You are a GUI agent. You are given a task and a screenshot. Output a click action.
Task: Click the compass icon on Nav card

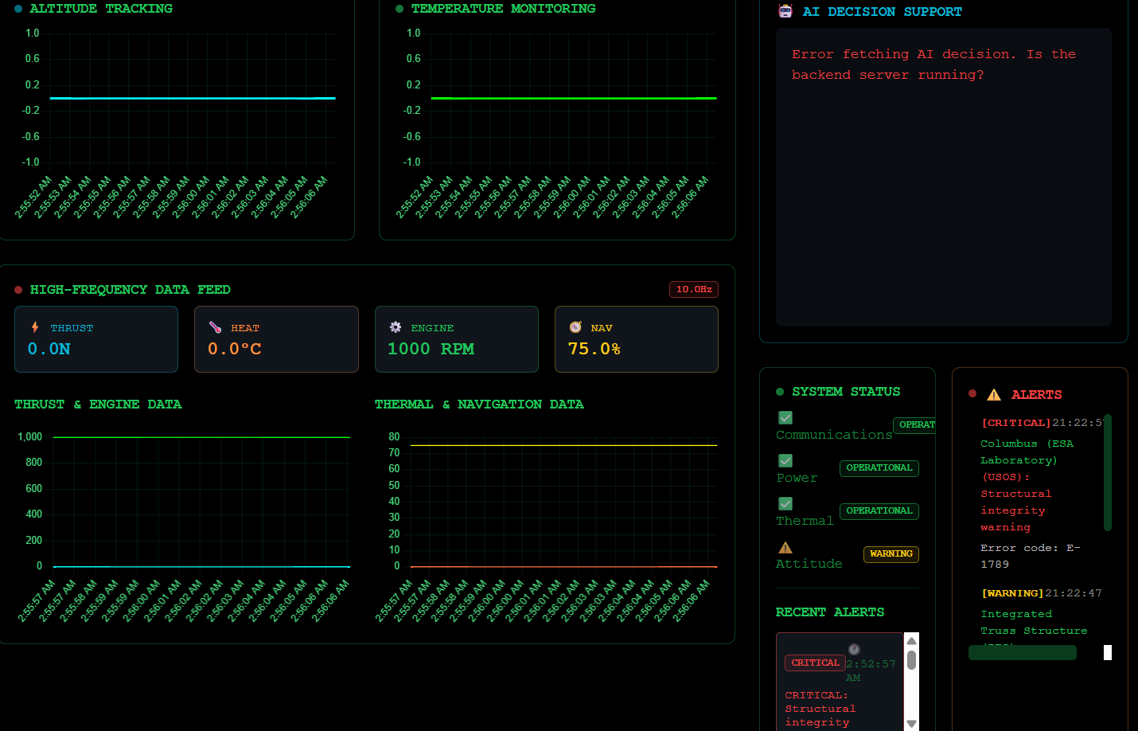click(x=575, y=327)
